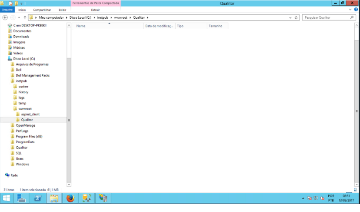The height and width of the screenshot is (212, 360).
Task: Click the search magnifier icon
Action: 352,17
